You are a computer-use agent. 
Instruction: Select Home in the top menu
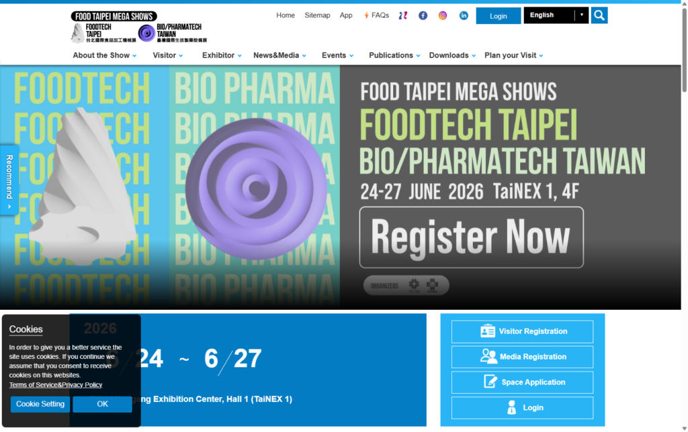tap(286, 15)
